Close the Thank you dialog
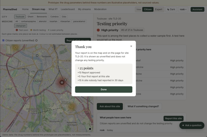Screen dimensions: 207x137 pos(131,46)
